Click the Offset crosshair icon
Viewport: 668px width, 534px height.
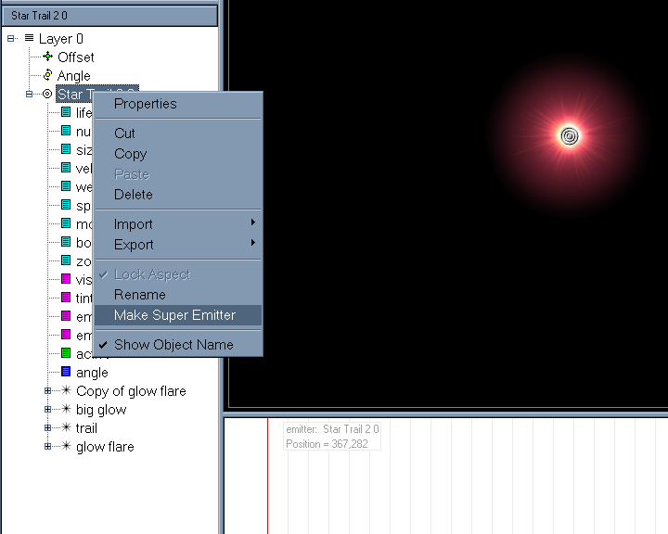pyautogui.click(x=47, y=57)
